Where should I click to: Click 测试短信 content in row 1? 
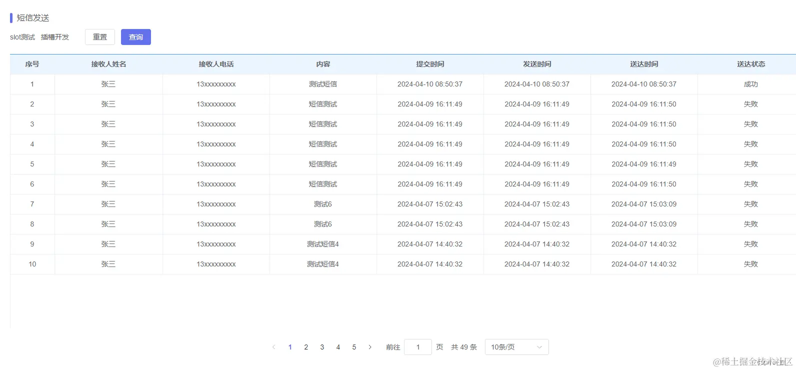click(x=323, y=84)
